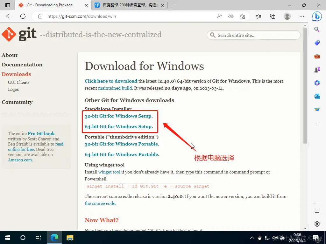The image size is (326, 244).
Task: Open the Downloads navigation item
Action: pyautogui.click(x=16, y=74)
